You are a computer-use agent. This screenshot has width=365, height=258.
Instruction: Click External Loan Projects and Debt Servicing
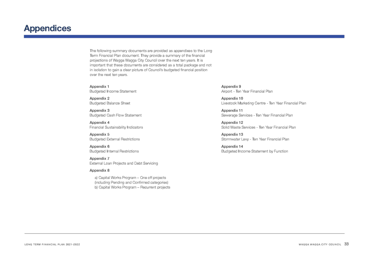pyautogui.click(x=124, y=164)
